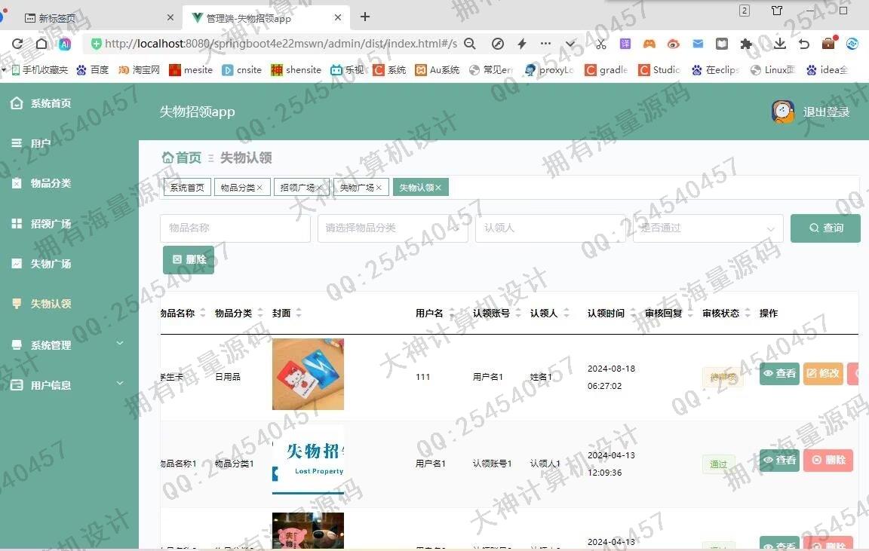Click the 查询 search button
Screen dimensions: 869x551
(825, 228)
